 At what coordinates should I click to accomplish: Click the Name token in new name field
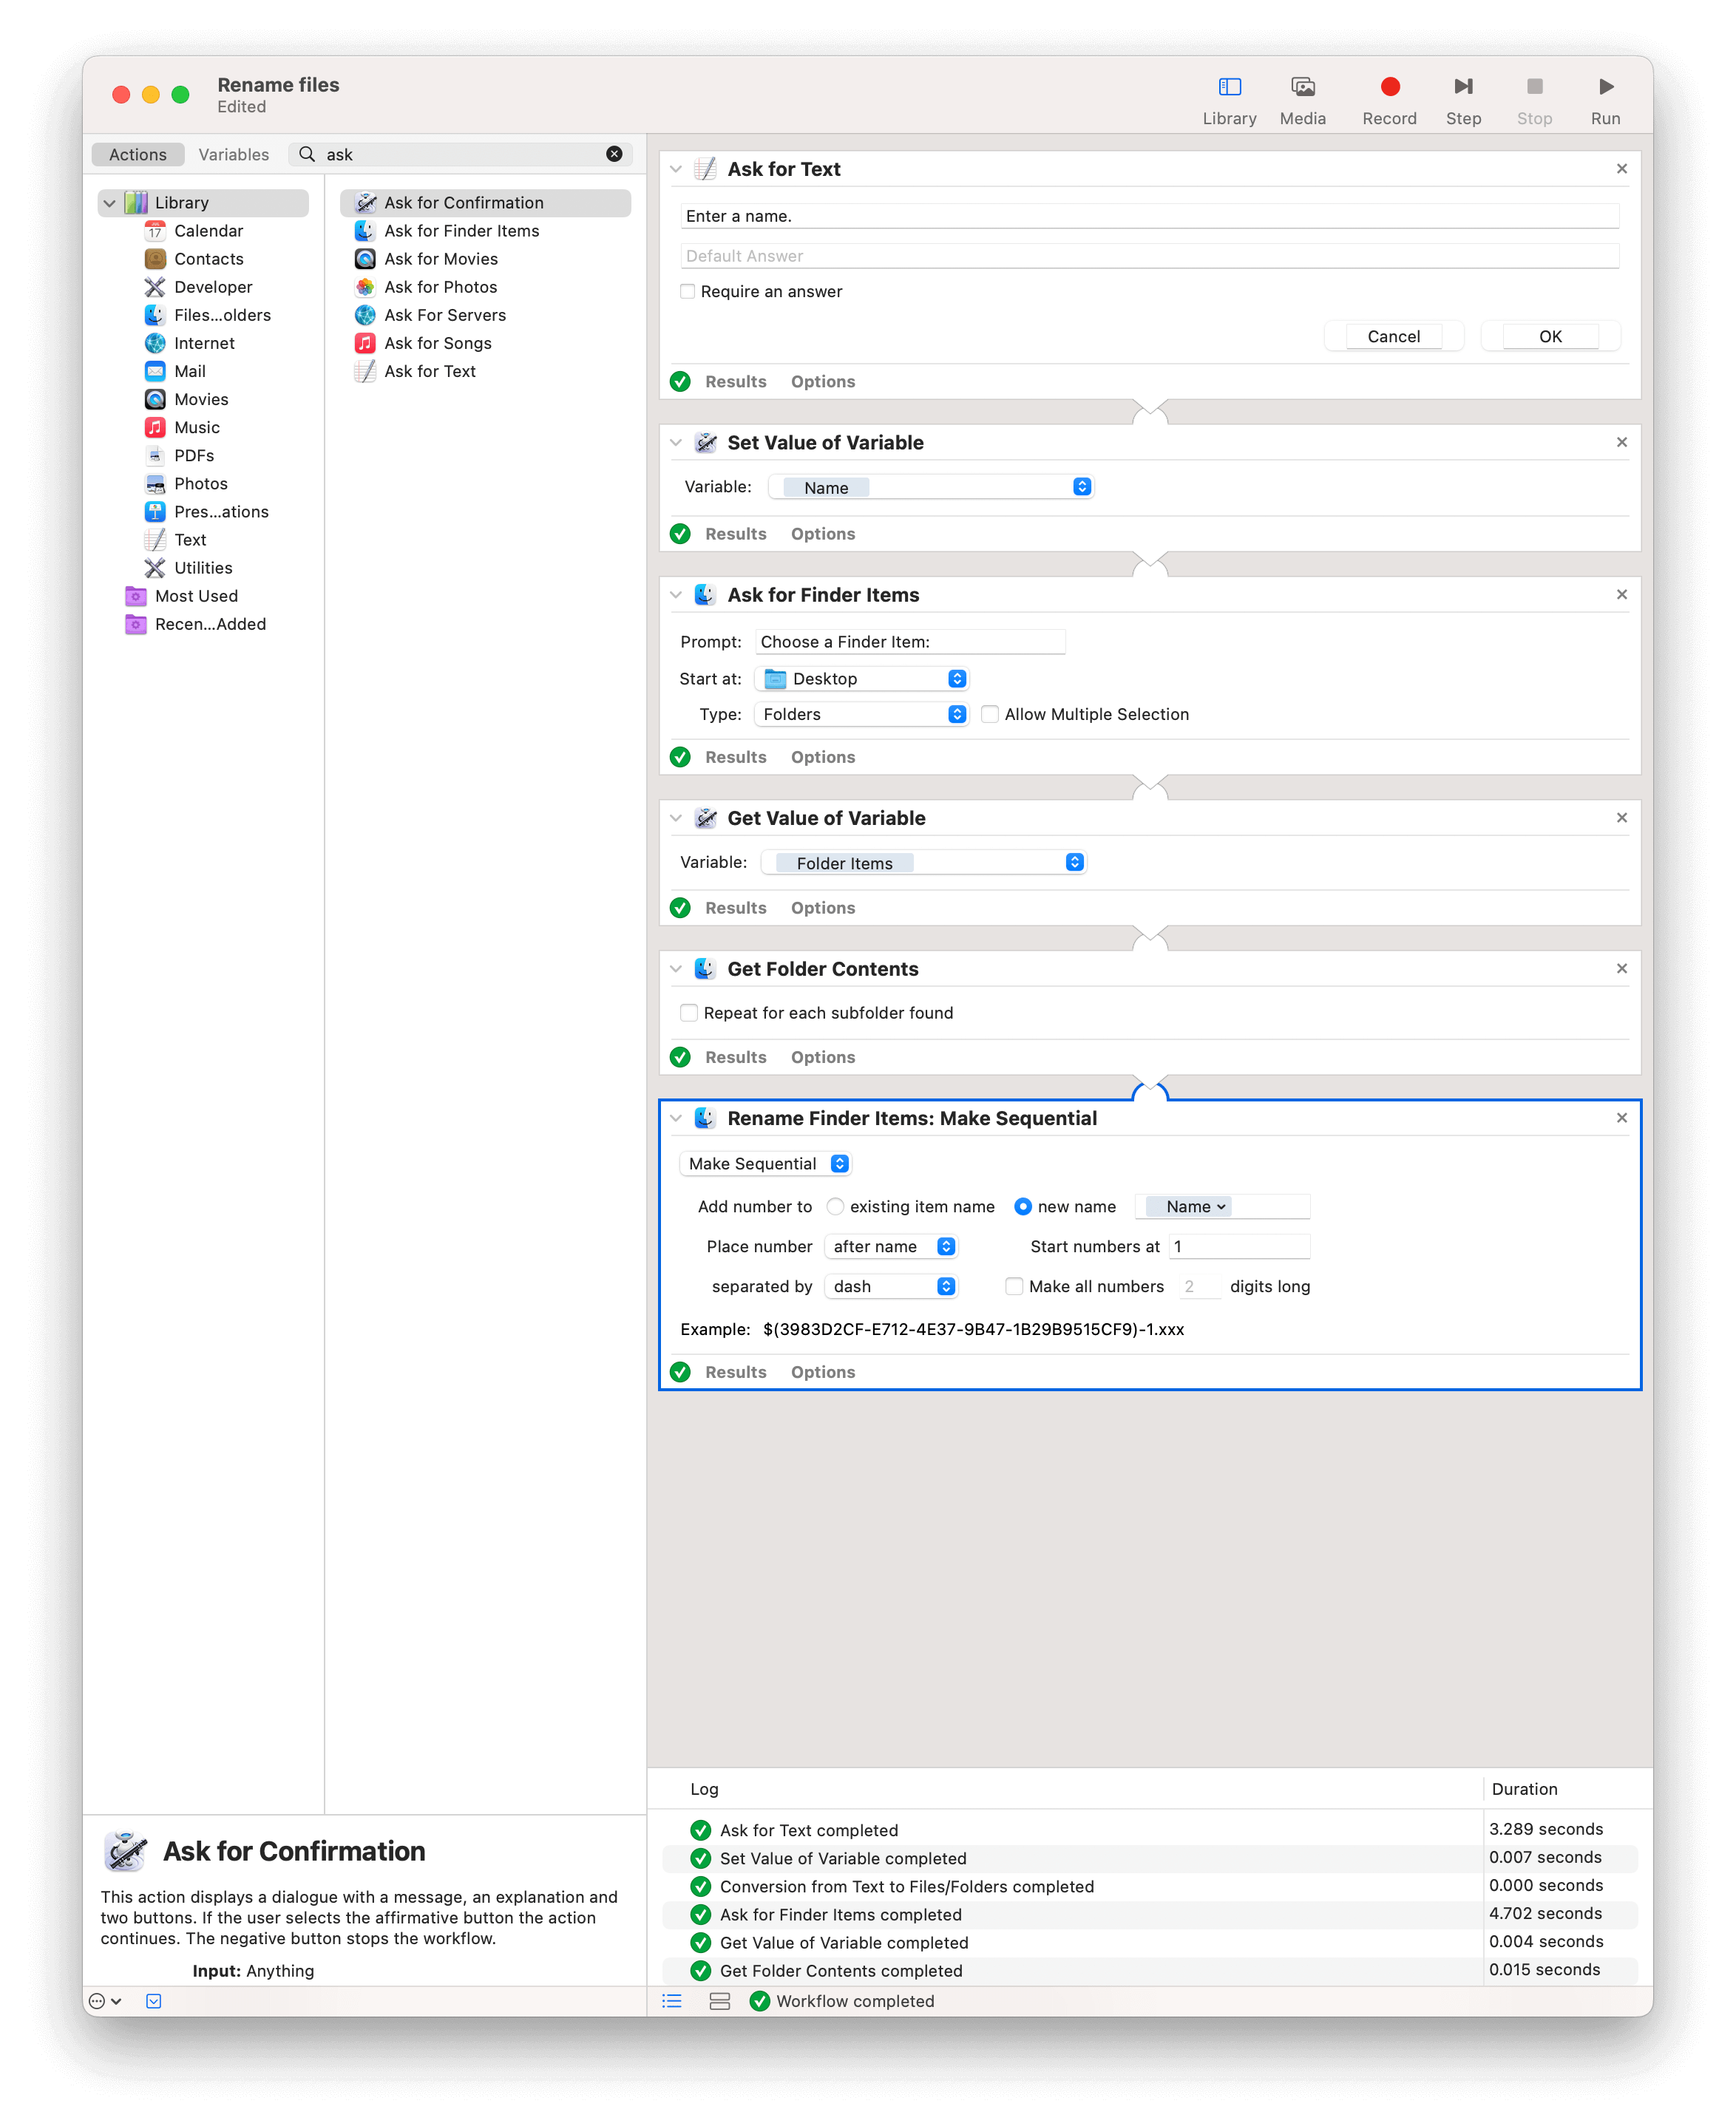pos(1188,1206)
